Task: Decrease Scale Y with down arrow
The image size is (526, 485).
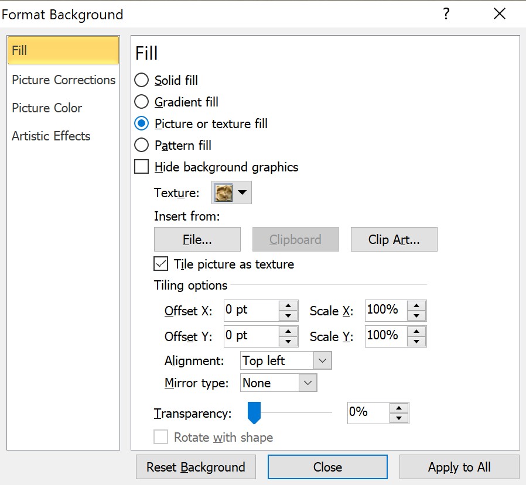Action: 416,342
